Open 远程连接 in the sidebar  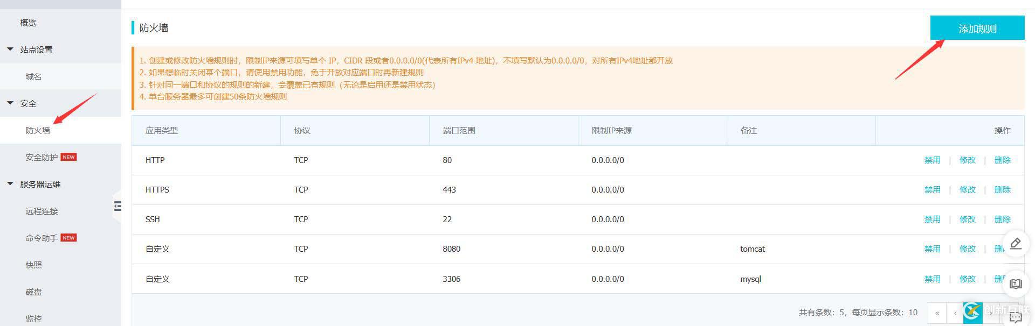tap(42, 211)
